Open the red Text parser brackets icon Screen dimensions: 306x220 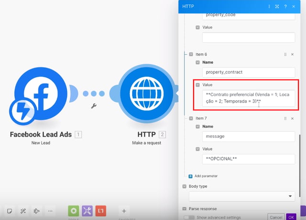[x=101, y=211]
